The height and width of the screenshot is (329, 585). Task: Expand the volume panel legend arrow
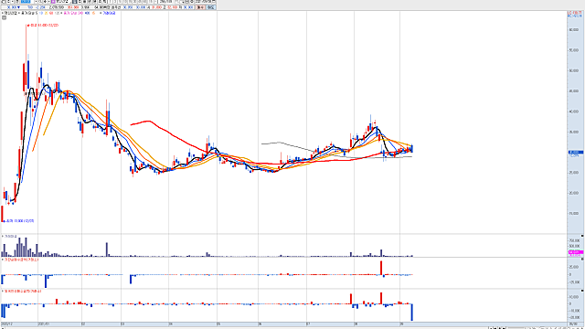[3, 236]
